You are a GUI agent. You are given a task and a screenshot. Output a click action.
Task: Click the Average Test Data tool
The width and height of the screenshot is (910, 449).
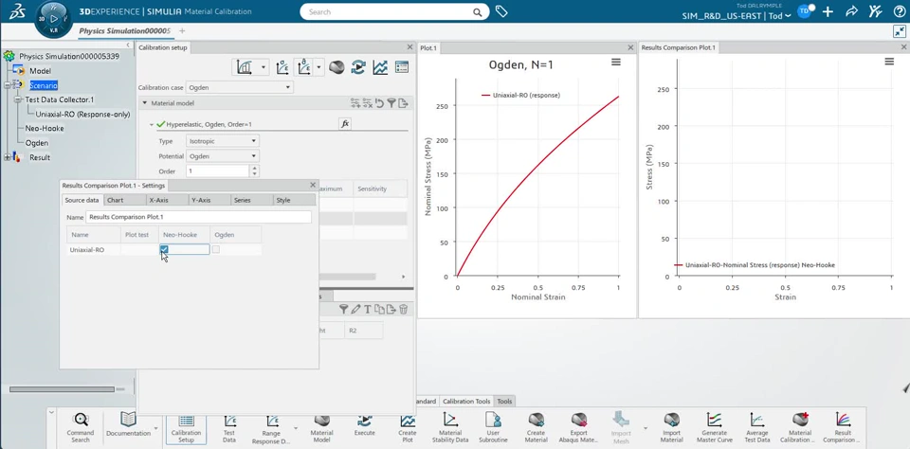tap(756, 428)
